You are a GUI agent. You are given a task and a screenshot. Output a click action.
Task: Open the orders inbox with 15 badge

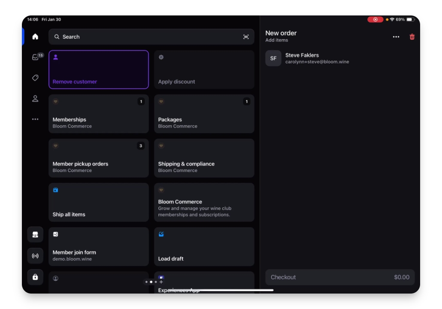tap(36, 57)
